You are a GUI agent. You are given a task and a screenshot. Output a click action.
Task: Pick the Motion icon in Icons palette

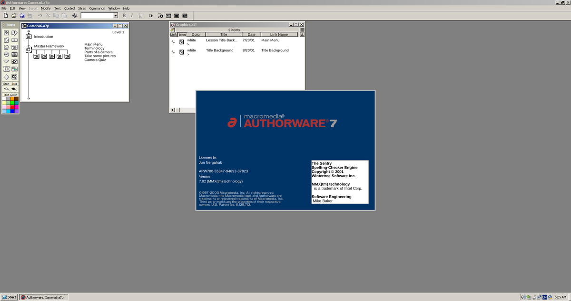coord(6,40)
